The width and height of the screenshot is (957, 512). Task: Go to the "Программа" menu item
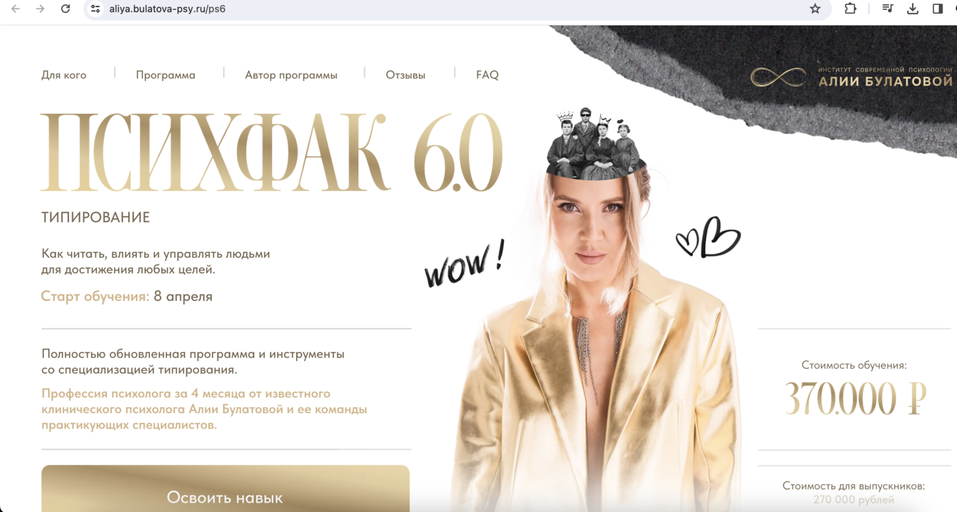166,75
